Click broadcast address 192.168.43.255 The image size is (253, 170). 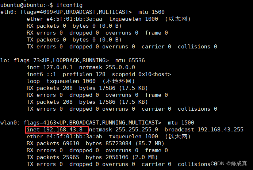tap(221, 130)
